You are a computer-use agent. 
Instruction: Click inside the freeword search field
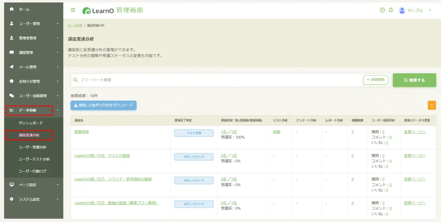pyautogui.click(x=172, y=80)
